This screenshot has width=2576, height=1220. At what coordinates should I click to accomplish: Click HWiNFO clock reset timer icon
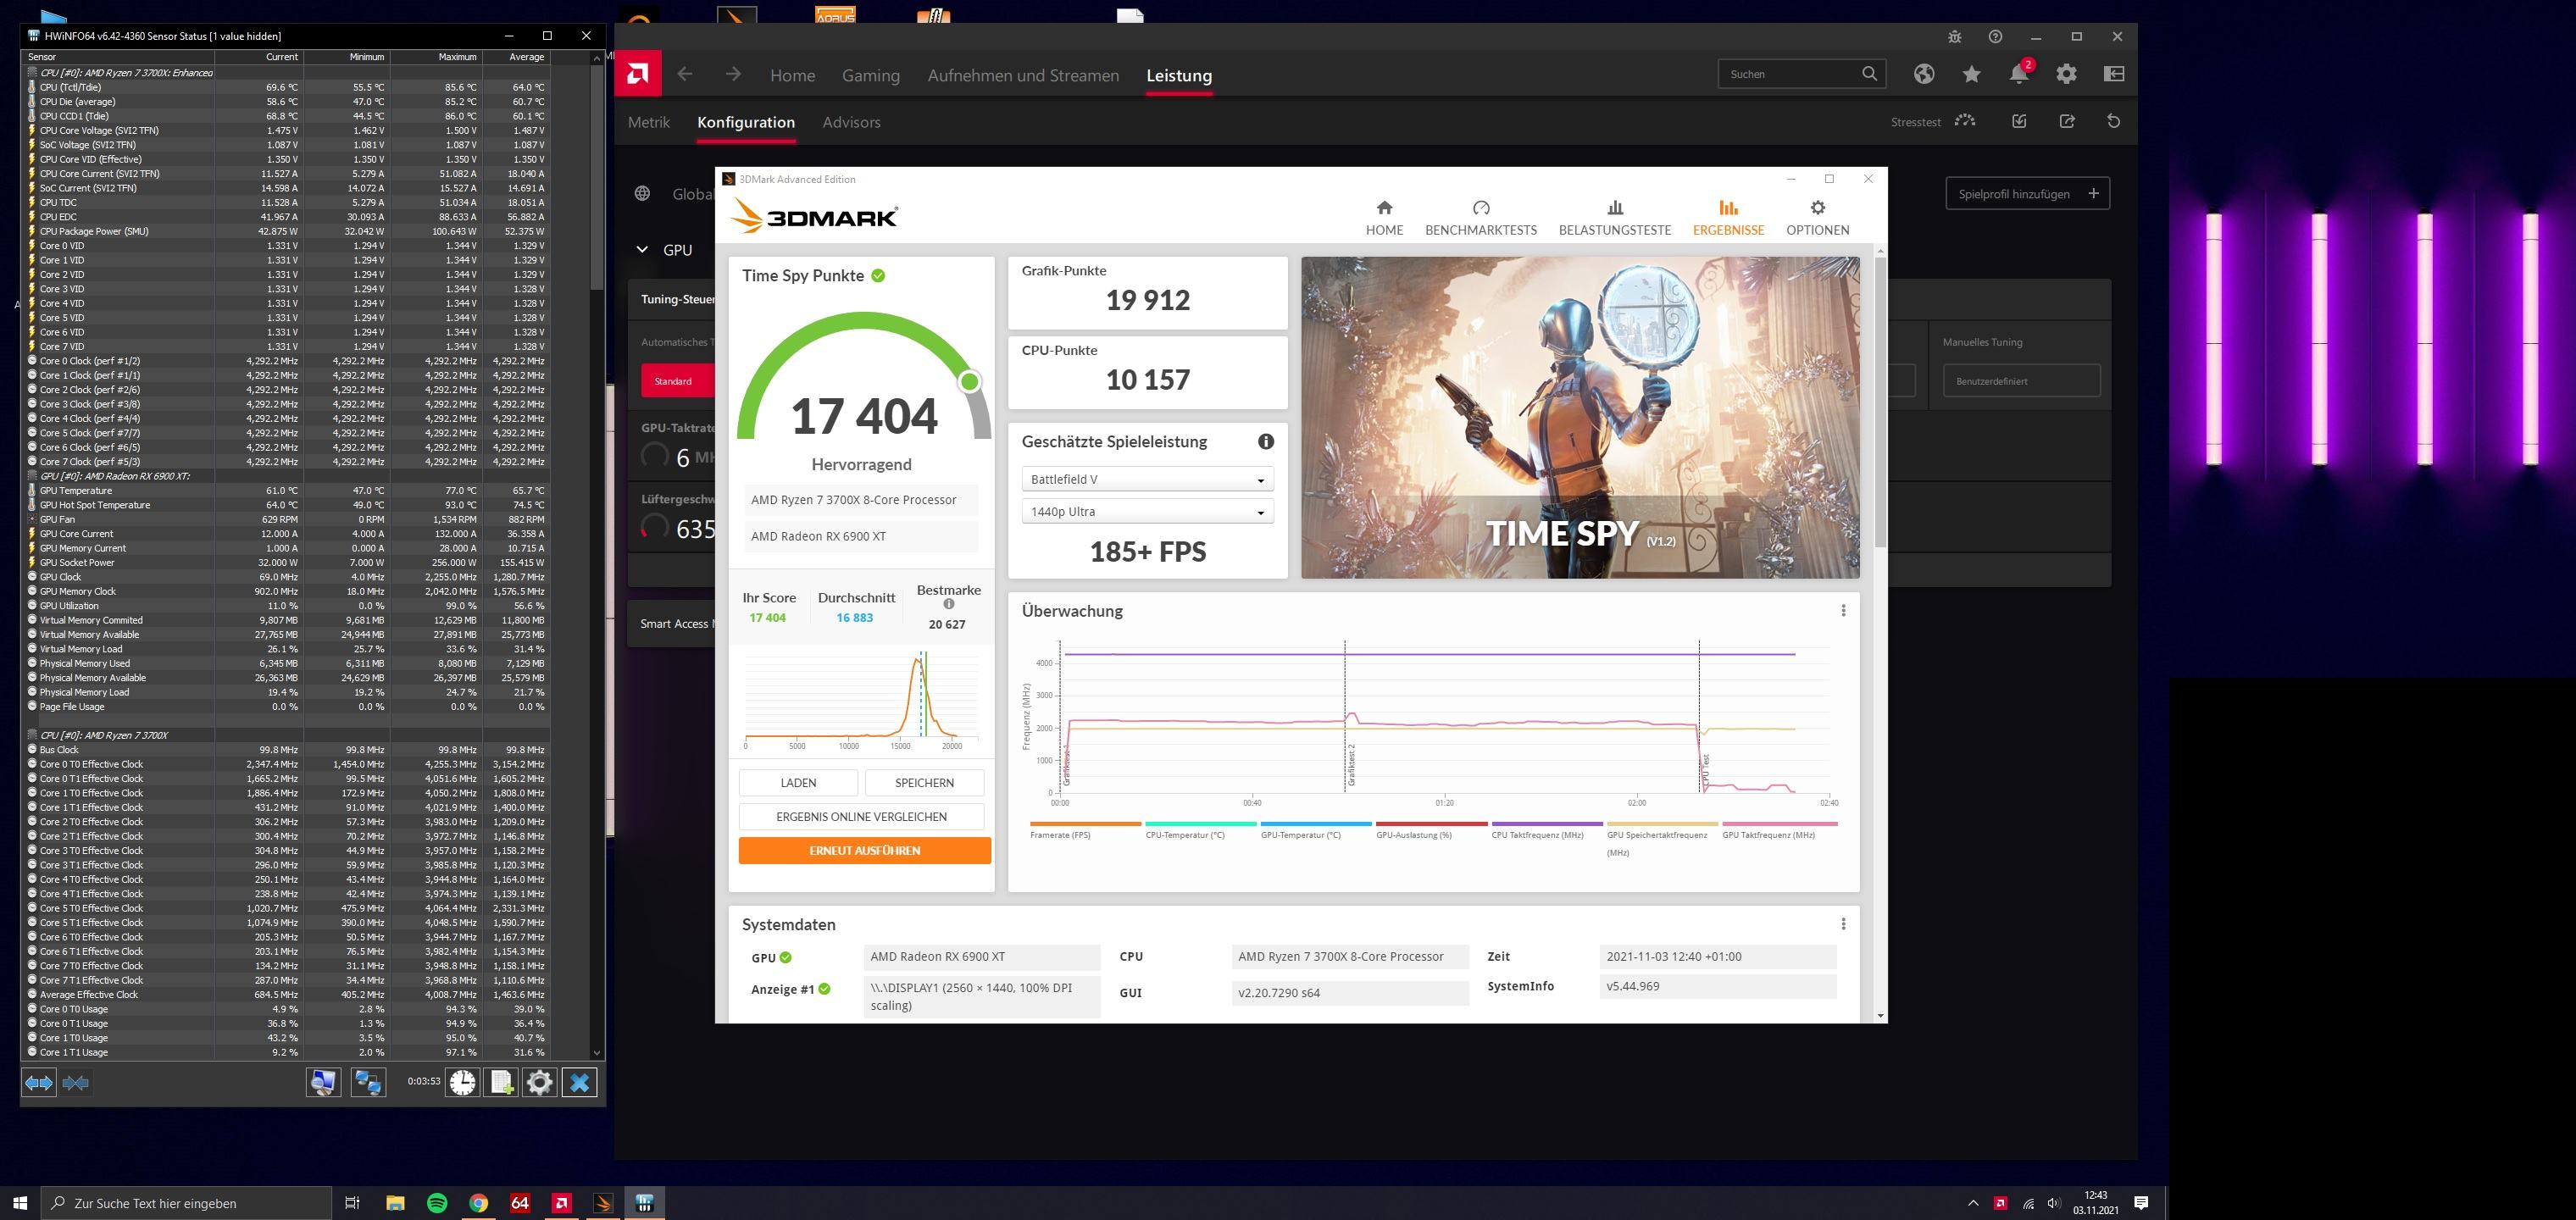(462, 1082)
